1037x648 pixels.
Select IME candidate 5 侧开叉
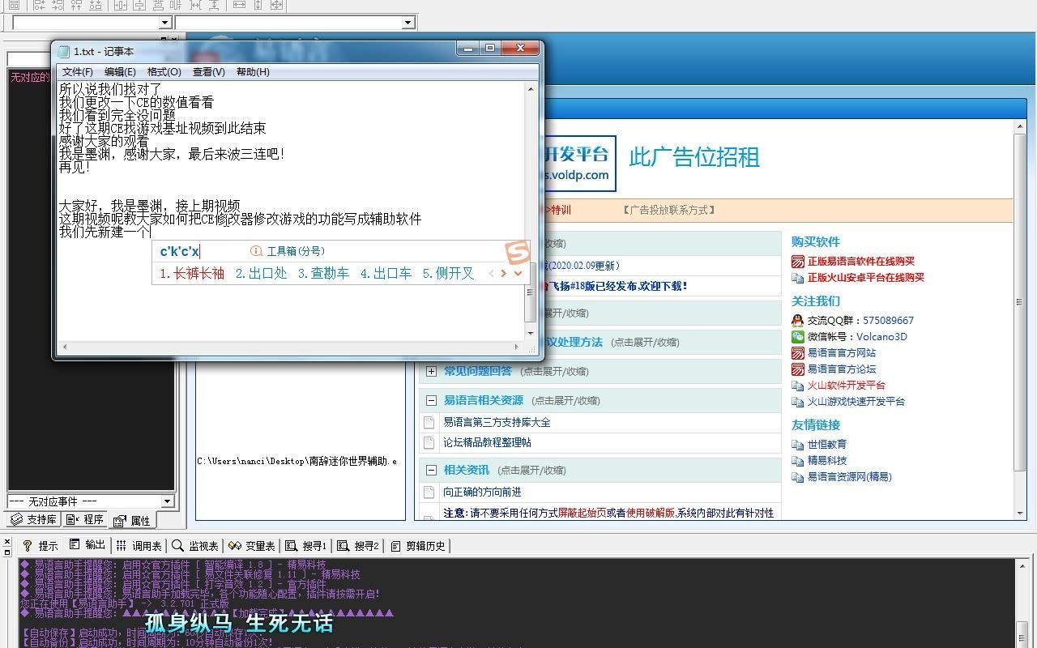point(448,274)
